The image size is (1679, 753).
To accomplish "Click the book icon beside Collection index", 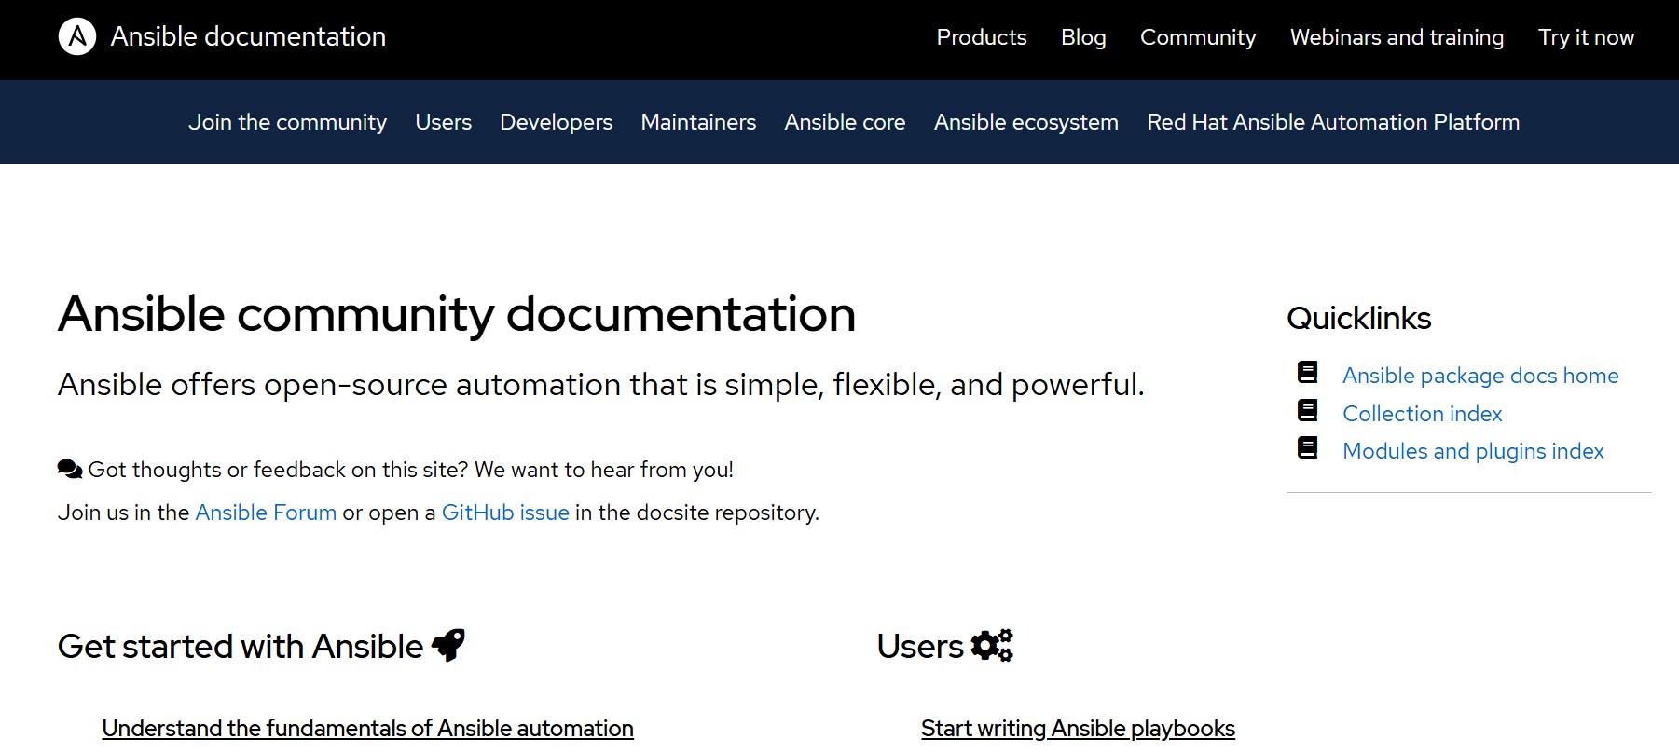I will (x=1308, y=410).
